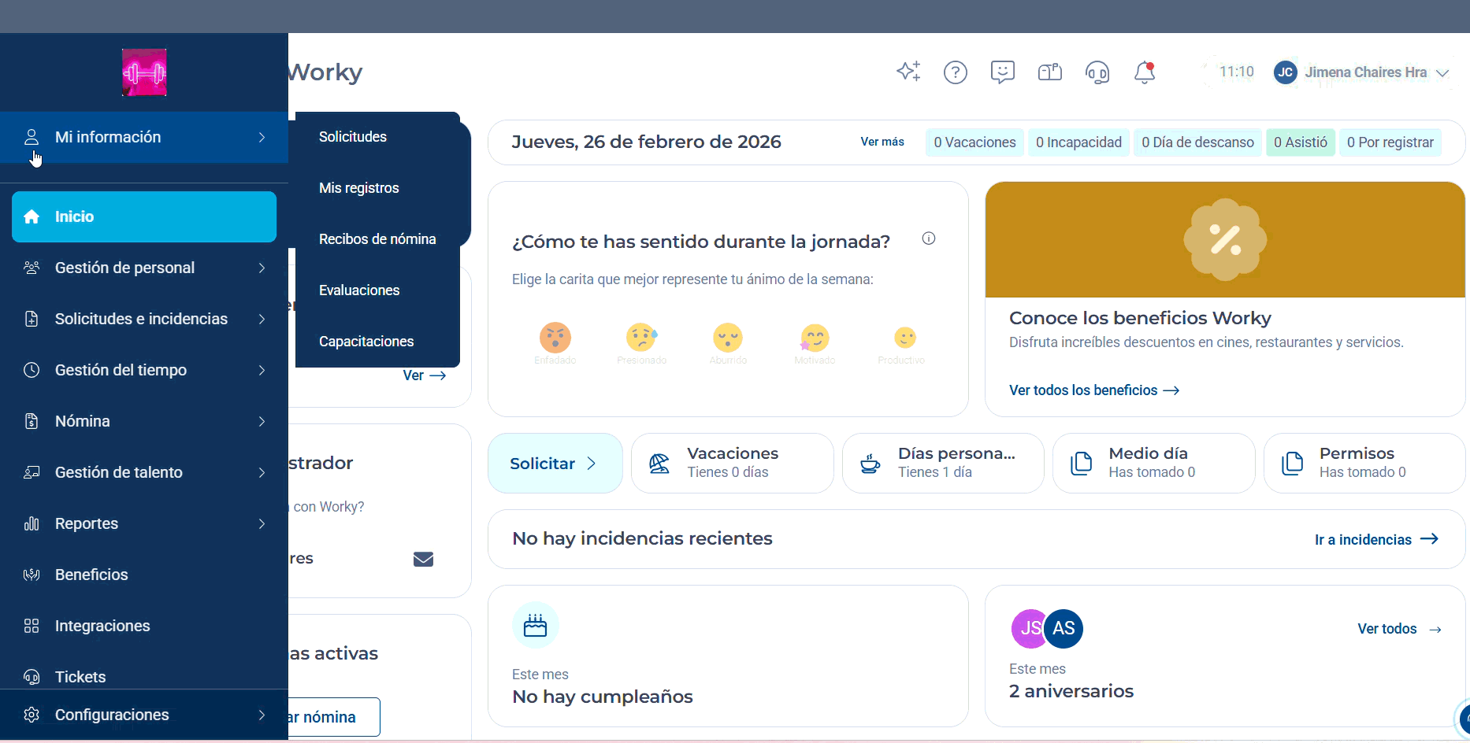
Task: Expand the Reportes chevron
Action: (262, 523)
